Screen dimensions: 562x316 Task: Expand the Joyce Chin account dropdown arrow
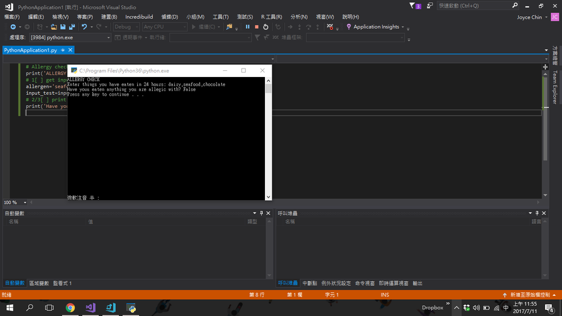coord(546,17)
